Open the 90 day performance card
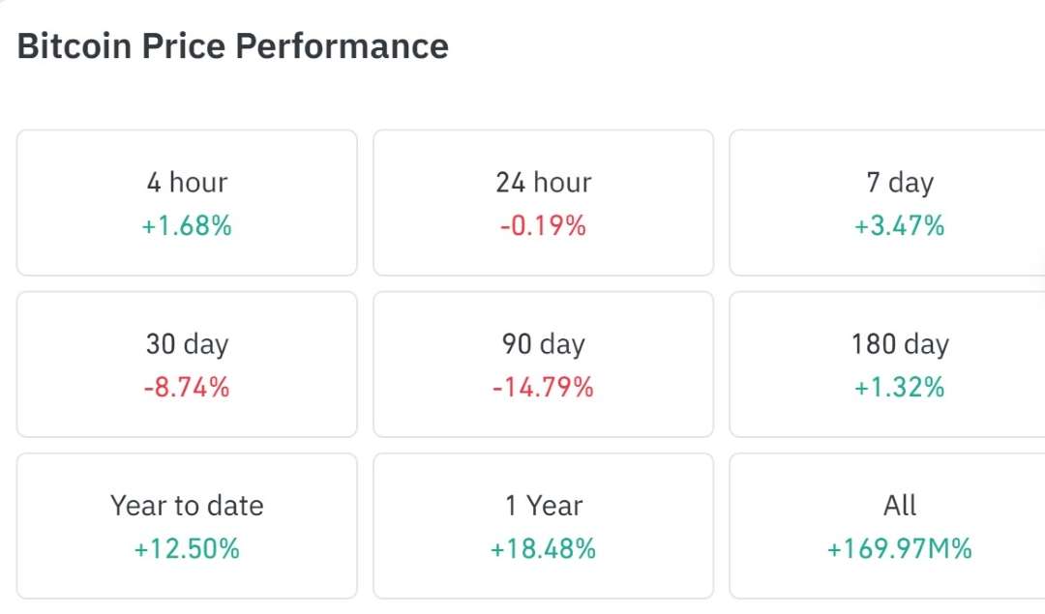1045x614 pixels. tap(543, 363)
